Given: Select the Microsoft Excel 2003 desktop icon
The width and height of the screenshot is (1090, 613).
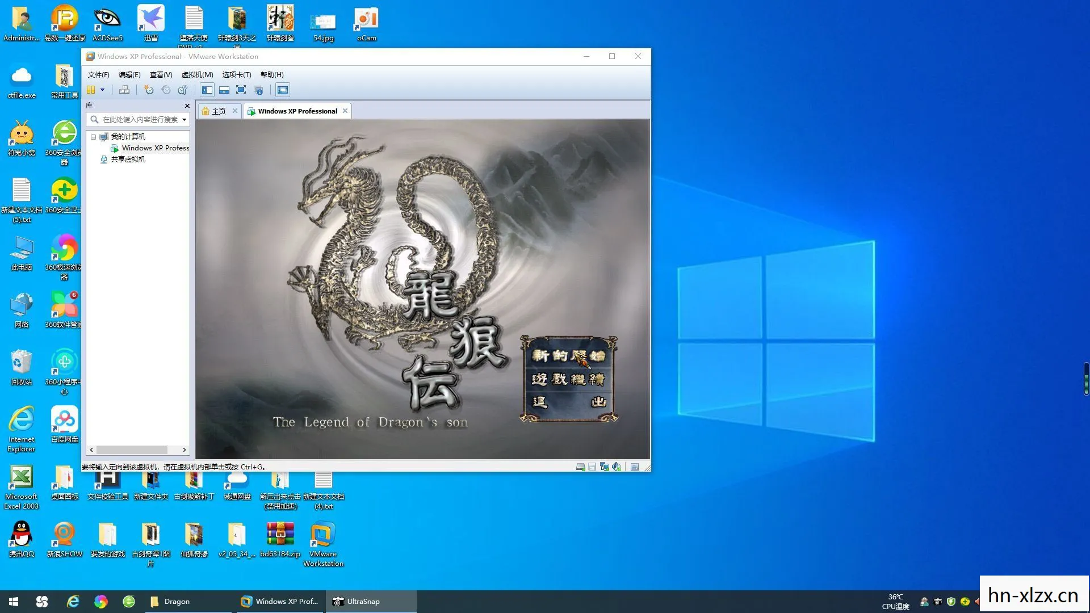Looking at the screenshot, I should click(x=22, y=487).
